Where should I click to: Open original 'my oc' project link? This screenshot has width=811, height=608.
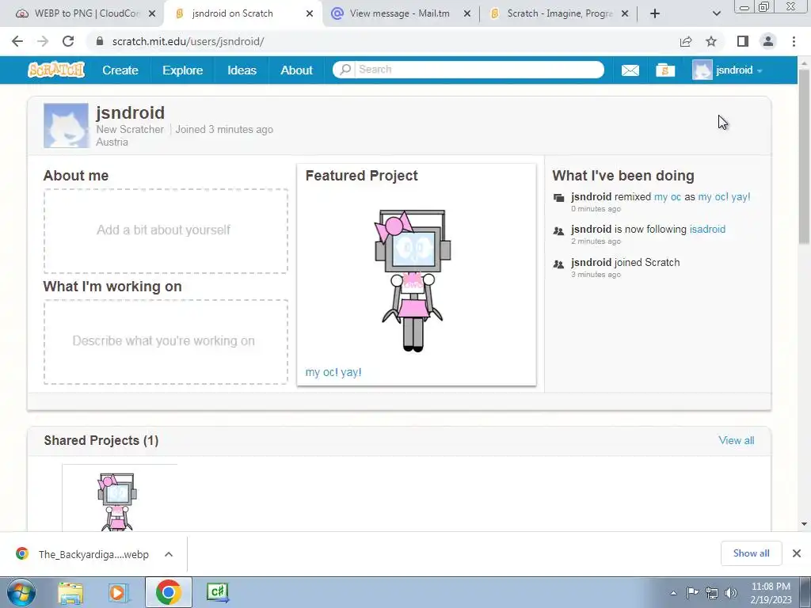click(668, 196)
